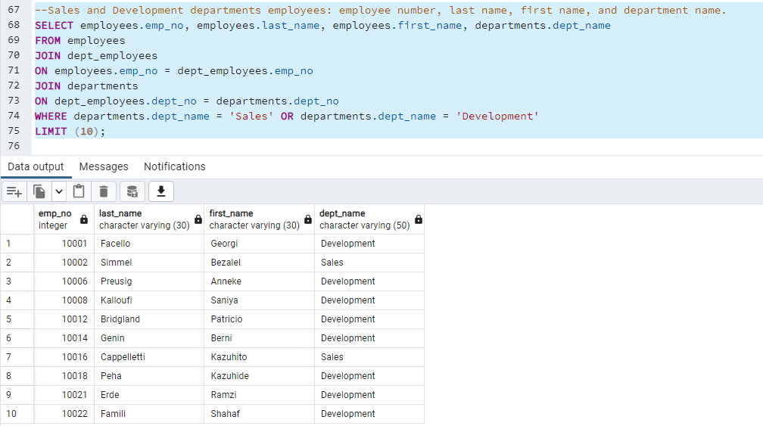Click the Delete row trash icon
The image size is (763, 426).
(x=104, y=191)
